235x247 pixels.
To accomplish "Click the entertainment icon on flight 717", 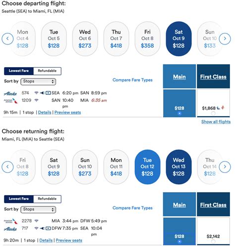I will [48, 228].
